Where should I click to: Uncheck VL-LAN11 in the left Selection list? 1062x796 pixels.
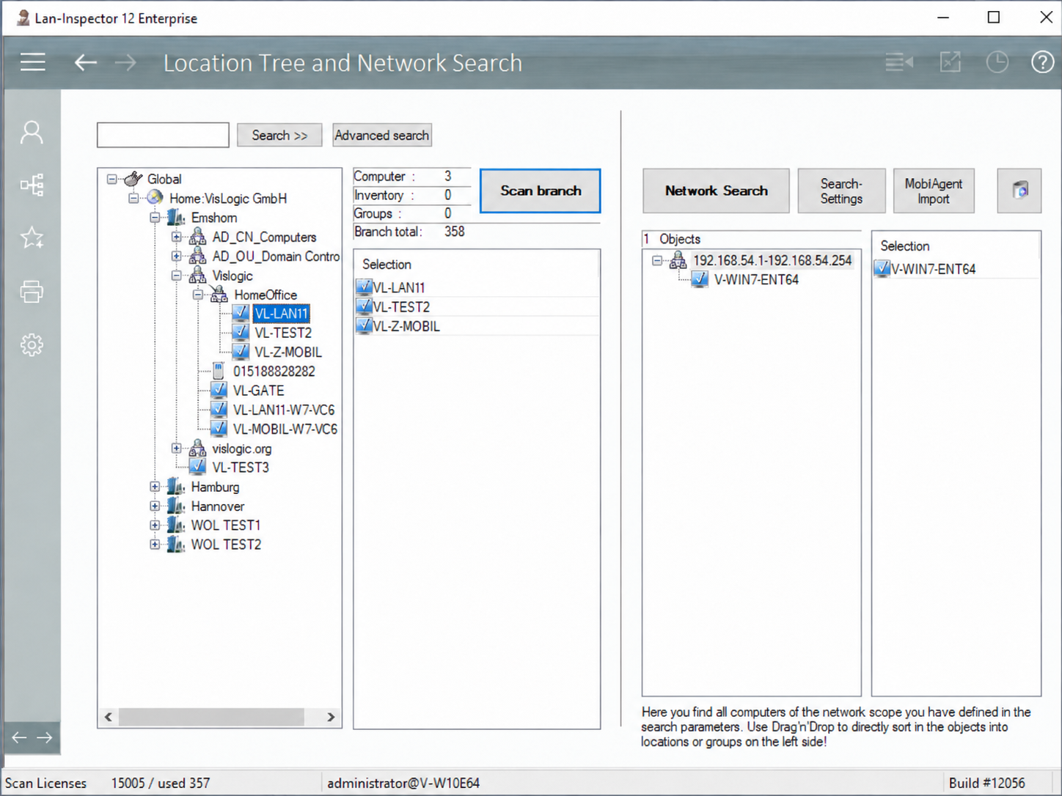pos(364,287)
